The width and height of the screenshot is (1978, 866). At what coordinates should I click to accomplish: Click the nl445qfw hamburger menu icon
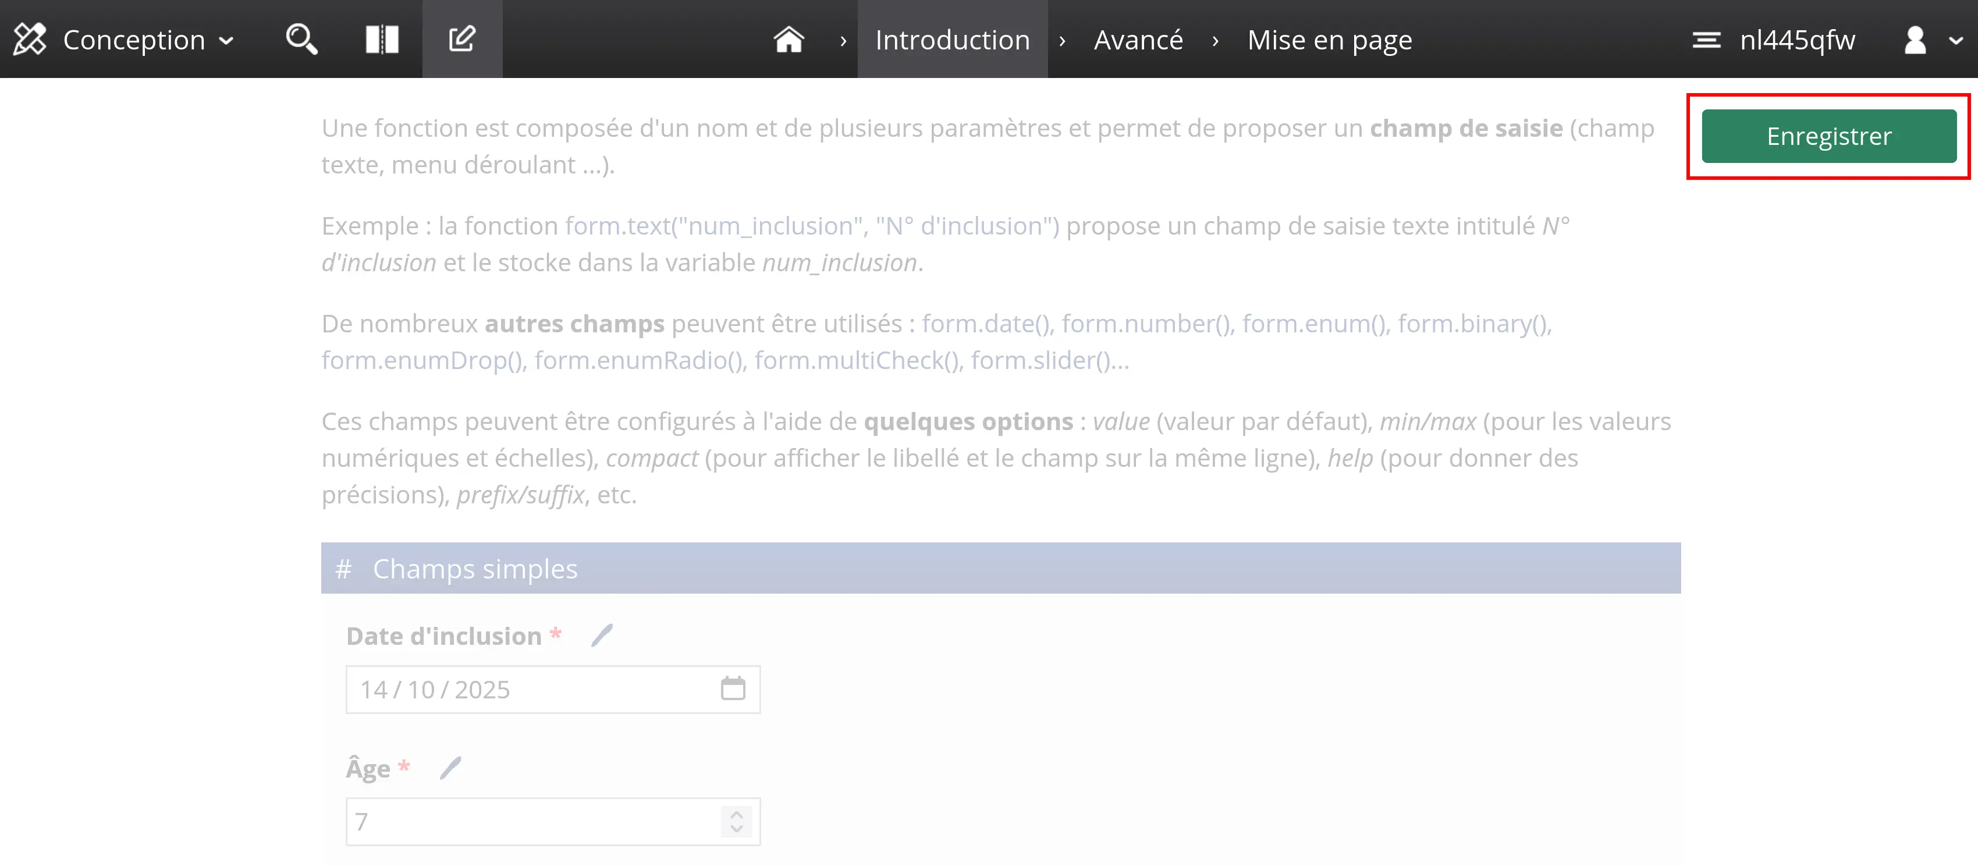[x=1706, y=39]
